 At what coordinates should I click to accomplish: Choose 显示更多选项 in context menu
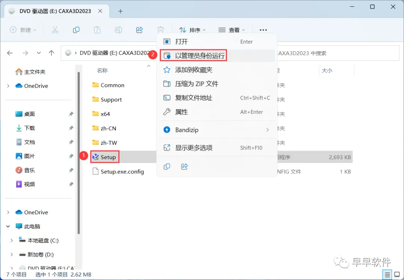[217, 148]
